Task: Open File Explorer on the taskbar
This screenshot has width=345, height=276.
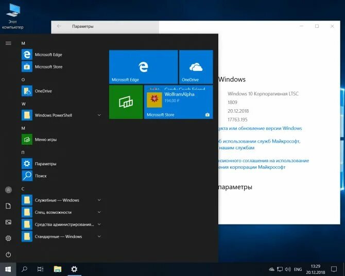Action: click(58, 269)
